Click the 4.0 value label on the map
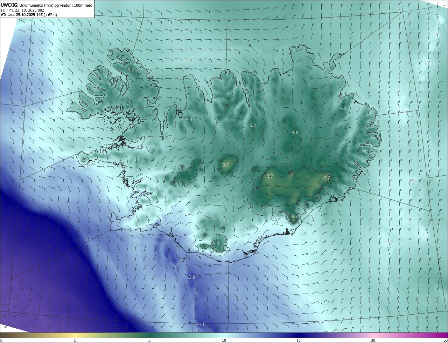Screen dimensions: 448x343 point(293,217)
